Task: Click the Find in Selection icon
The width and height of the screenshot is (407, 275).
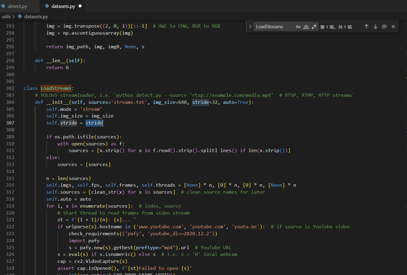Action: pos(384,27)
